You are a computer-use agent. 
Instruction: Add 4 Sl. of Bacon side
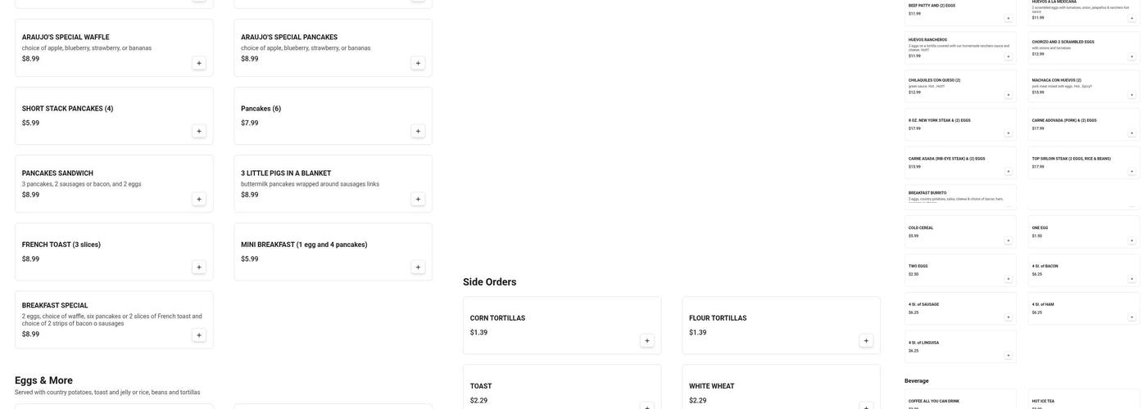tap(1132, 279)
